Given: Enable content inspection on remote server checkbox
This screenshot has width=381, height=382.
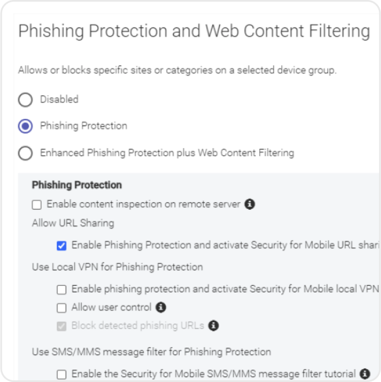Looking at the screenshot, I should (37, 205).
